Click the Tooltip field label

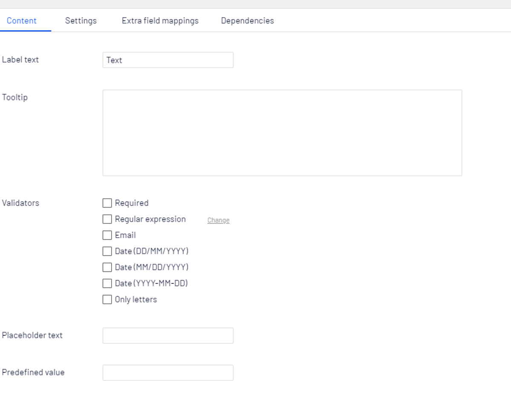(15, 97)
